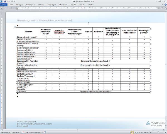Image resolution: width=167 pixels, height=134 pixels.
Task: Expand the collapsed ribbon chevron
Action: click(162, 5)
